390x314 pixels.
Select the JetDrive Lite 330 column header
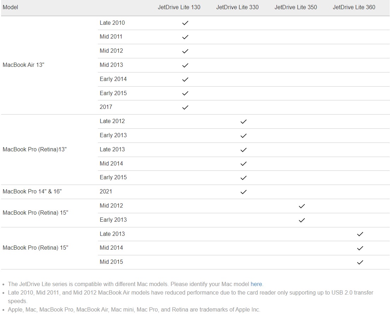[x=237, y=7]
